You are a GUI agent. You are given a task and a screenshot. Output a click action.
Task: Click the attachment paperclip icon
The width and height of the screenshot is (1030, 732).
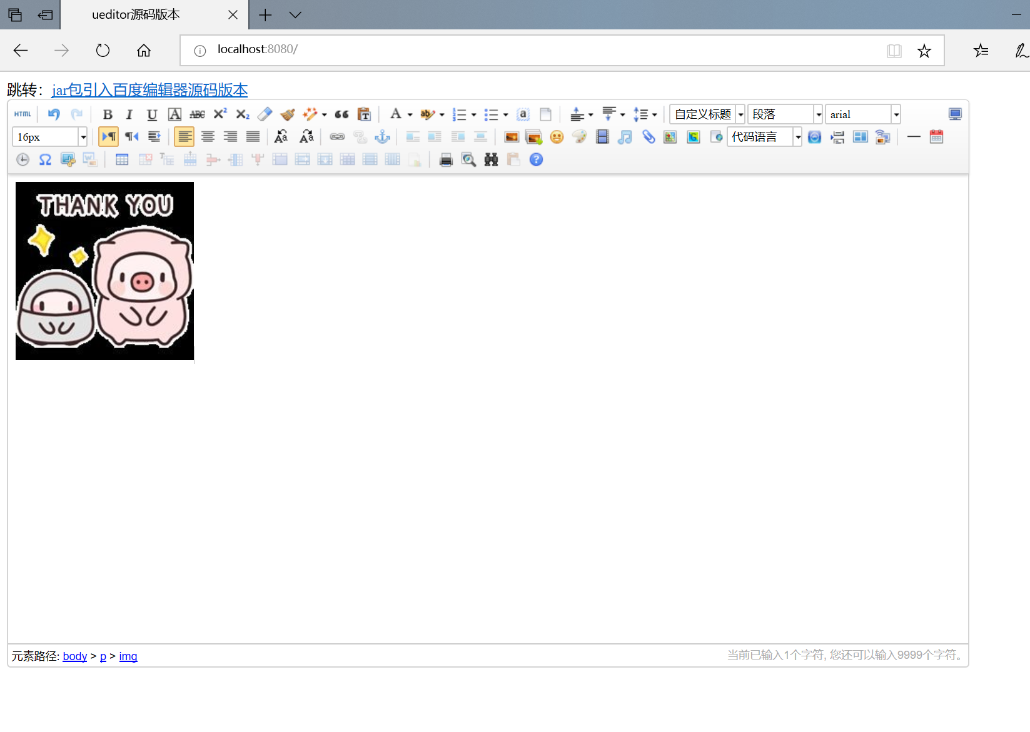click(648, 137)
